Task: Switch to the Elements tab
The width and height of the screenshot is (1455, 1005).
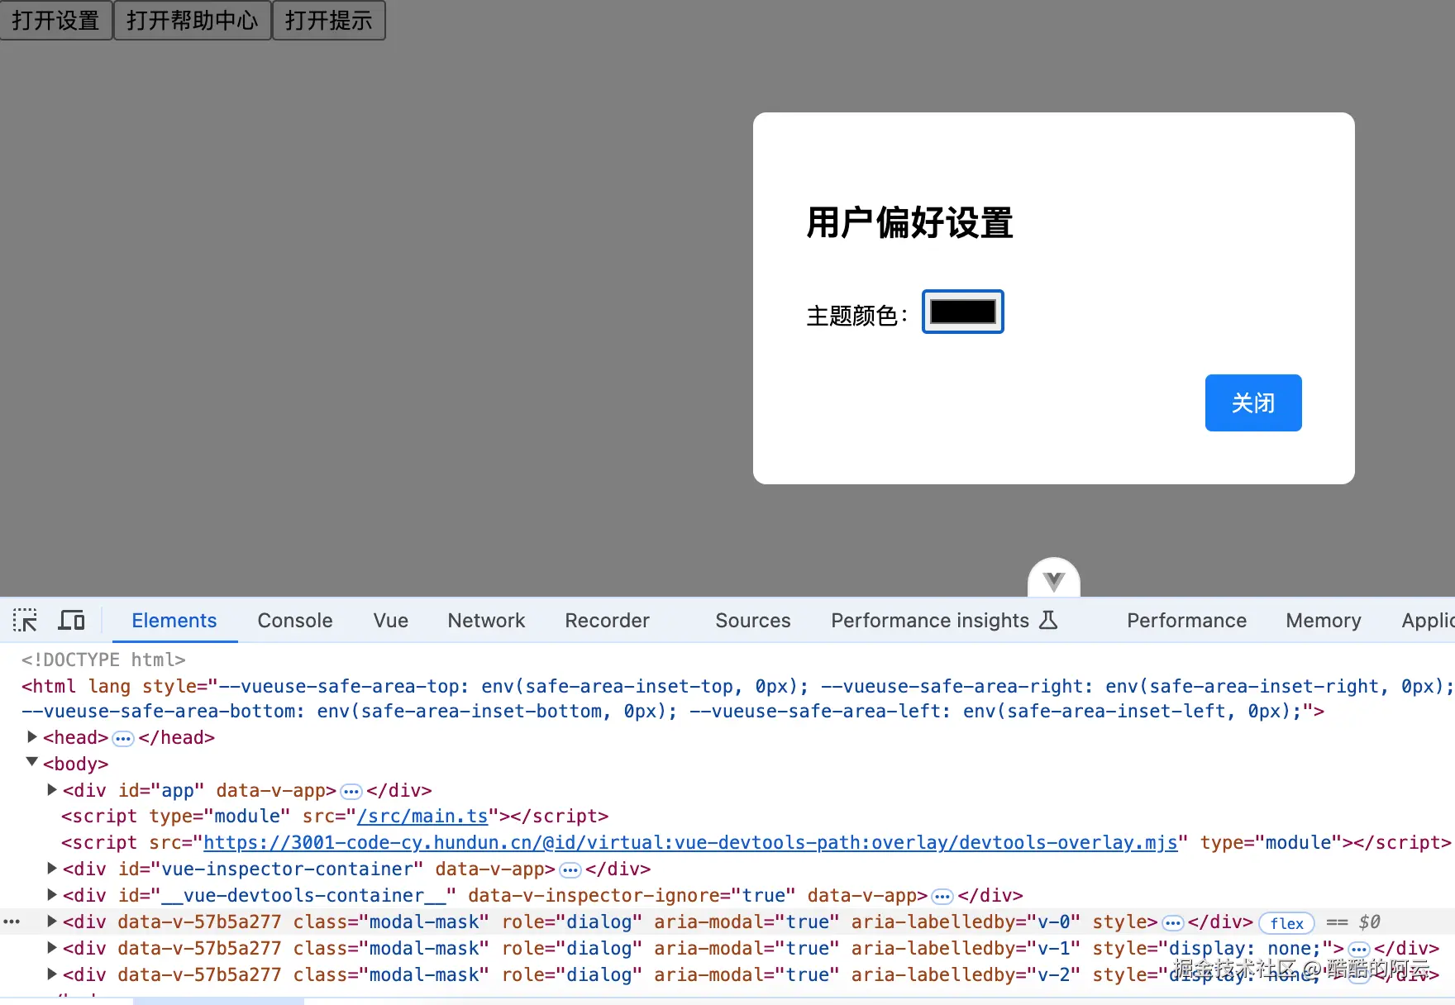Action: [x=174, y=620]
